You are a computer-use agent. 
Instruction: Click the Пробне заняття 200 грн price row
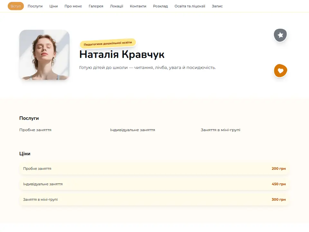[154, 169]
